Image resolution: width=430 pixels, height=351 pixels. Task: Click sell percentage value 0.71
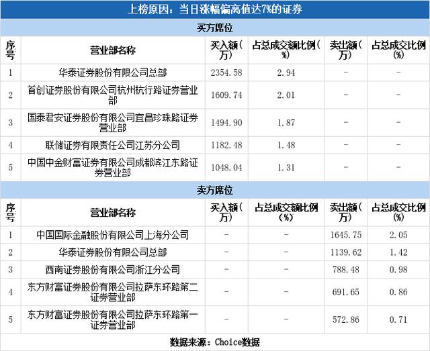pos(398,319)
